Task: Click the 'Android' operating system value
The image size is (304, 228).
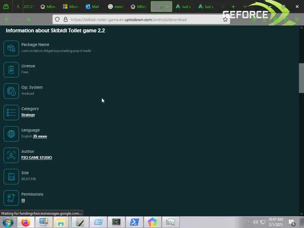Action: click(28, 94)
